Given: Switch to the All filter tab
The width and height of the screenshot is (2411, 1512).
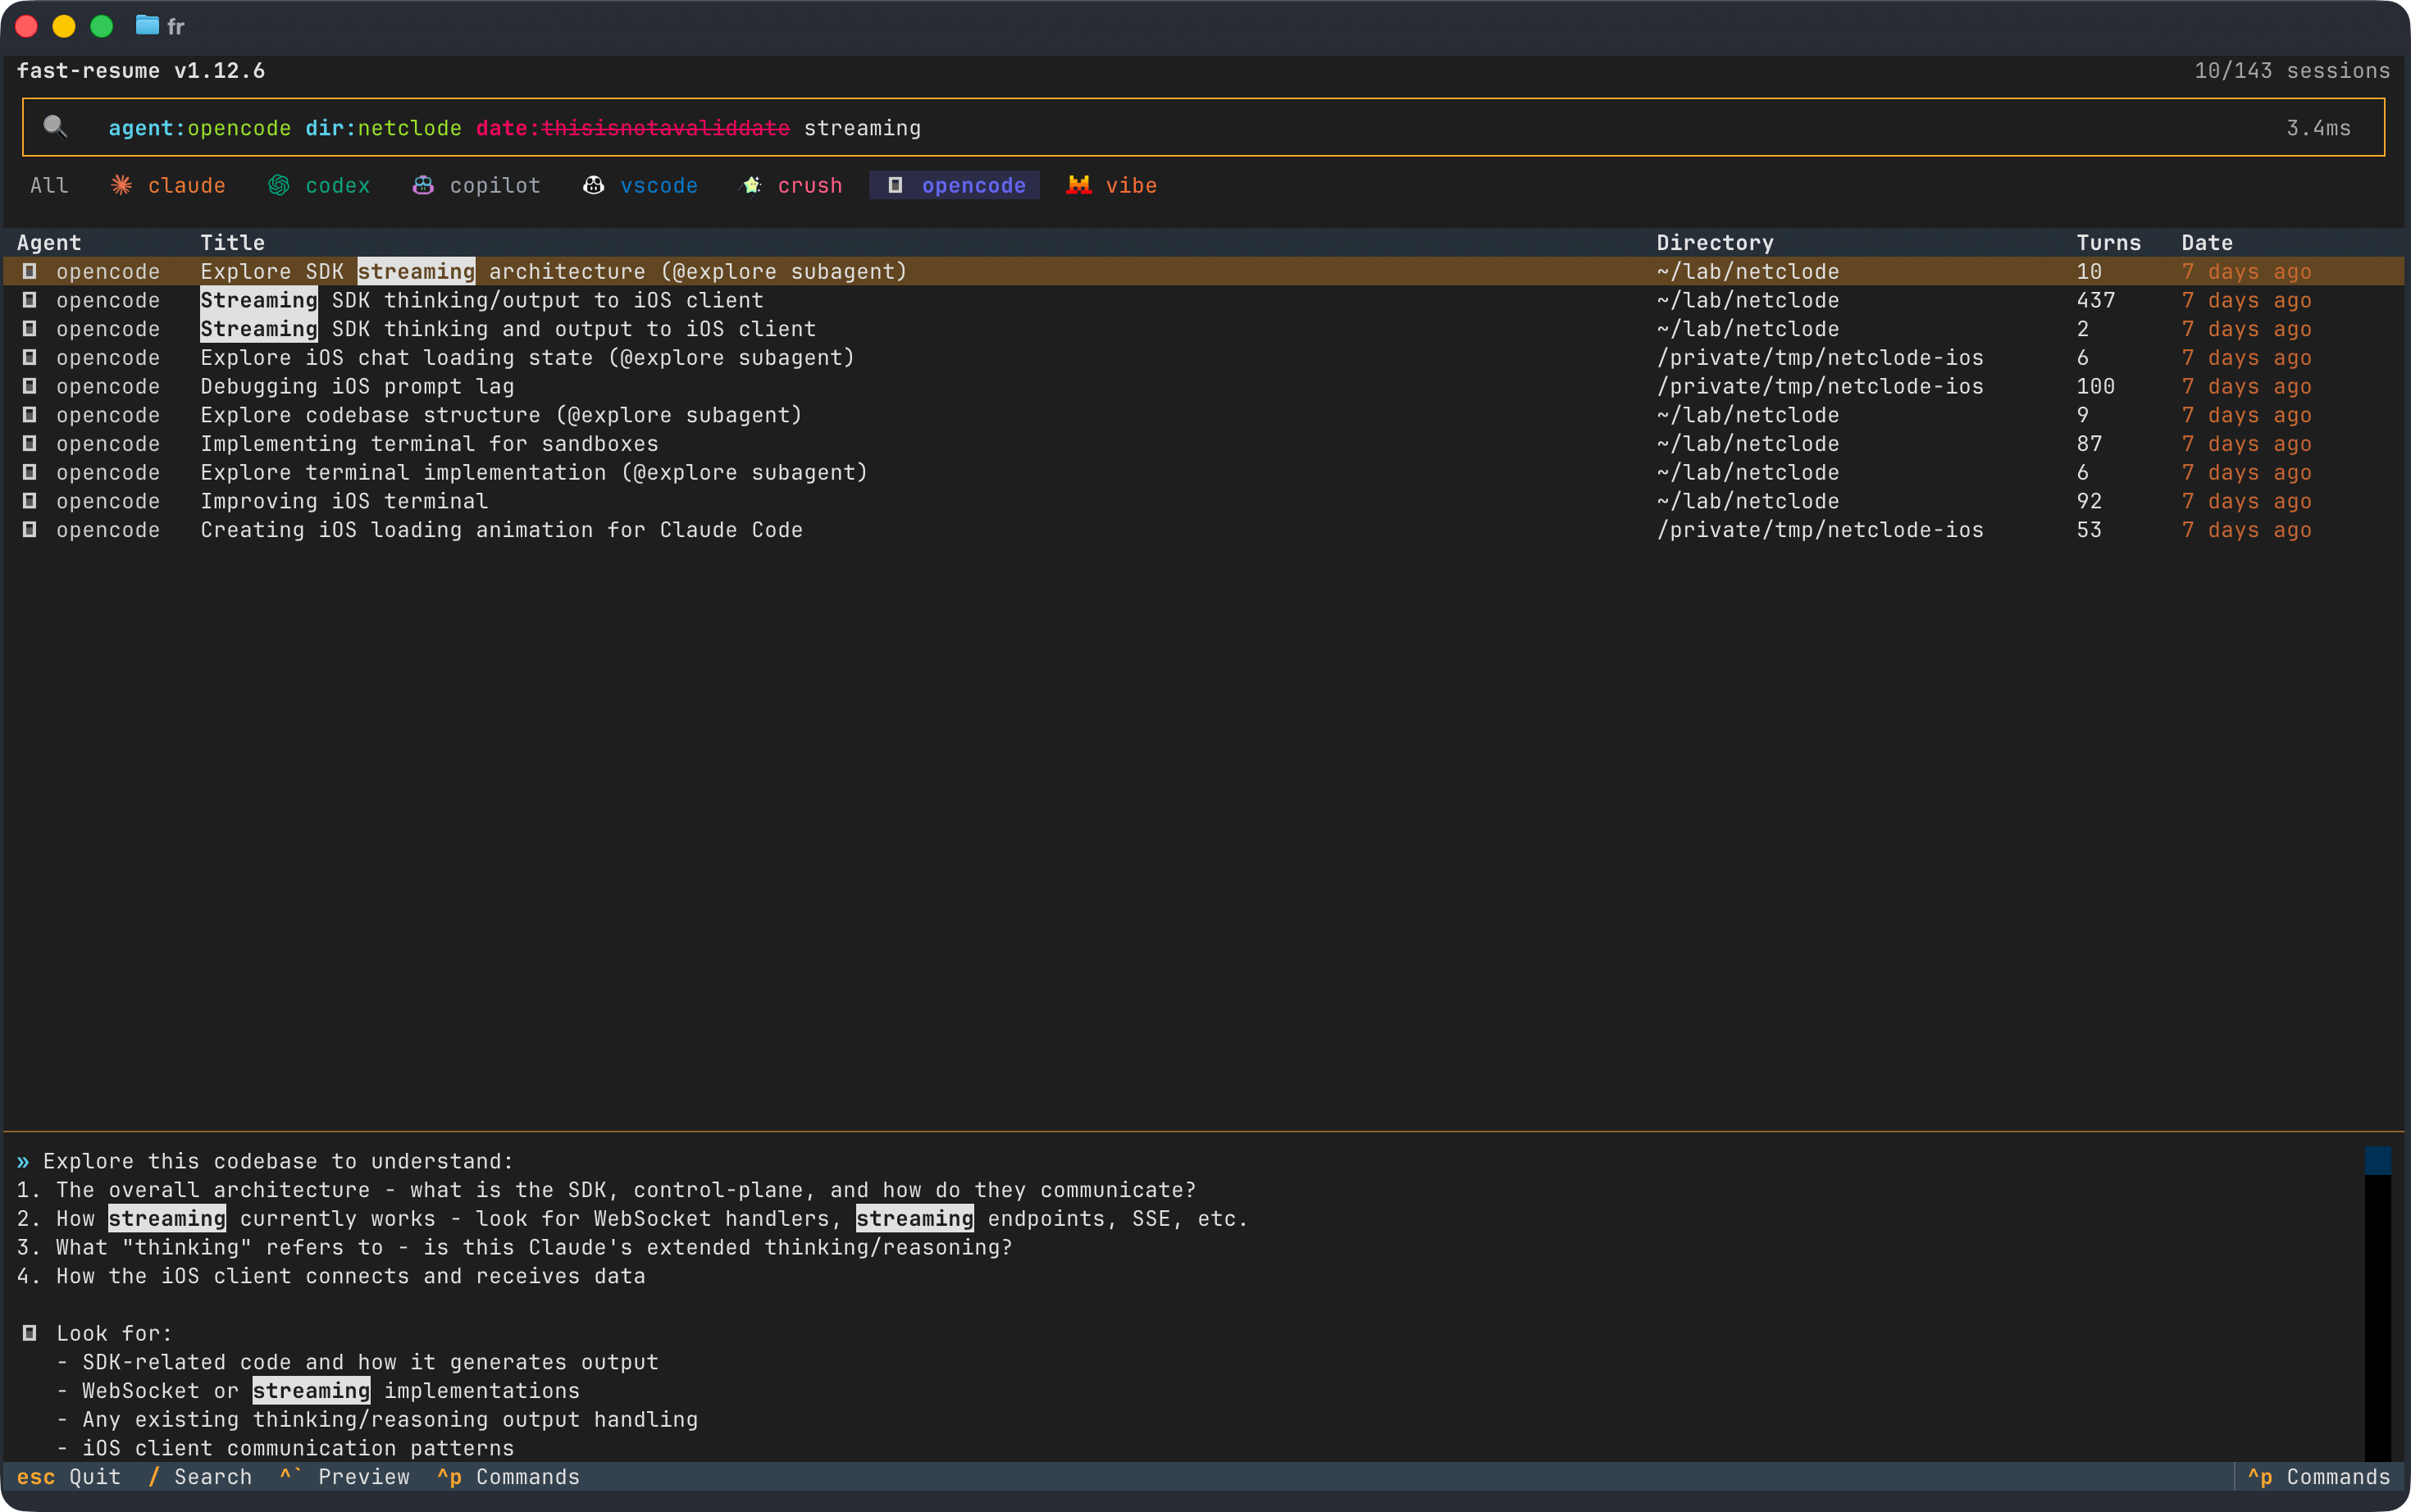Looking at the screenshot, I should tap(48, 185).
